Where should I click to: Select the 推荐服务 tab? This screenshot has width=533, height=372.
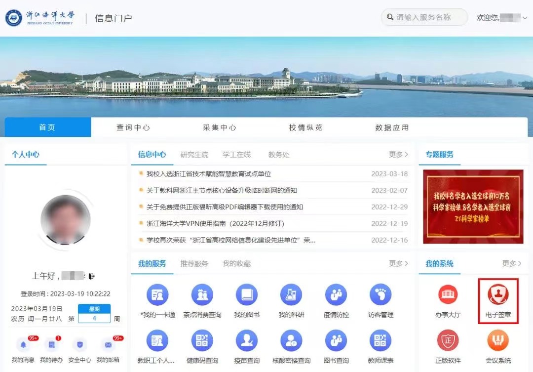click(195, 263)
